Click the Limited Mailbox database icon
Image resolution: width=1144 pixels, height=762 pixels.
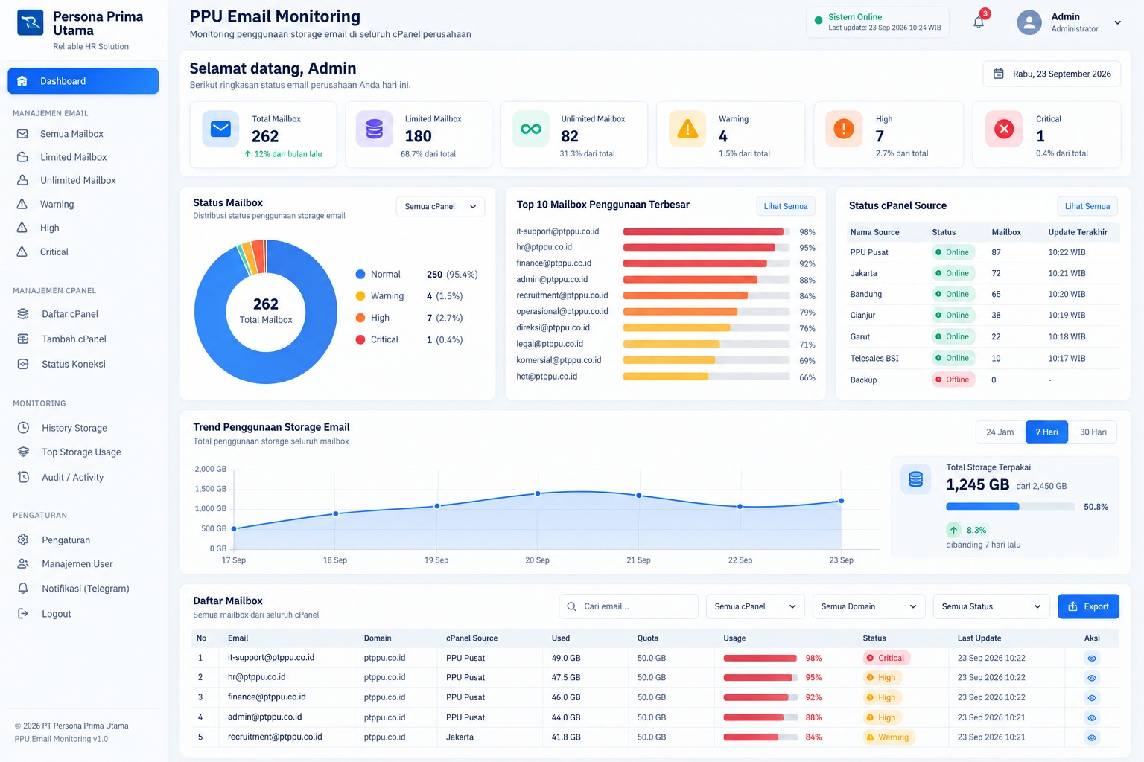coord(375,129)
